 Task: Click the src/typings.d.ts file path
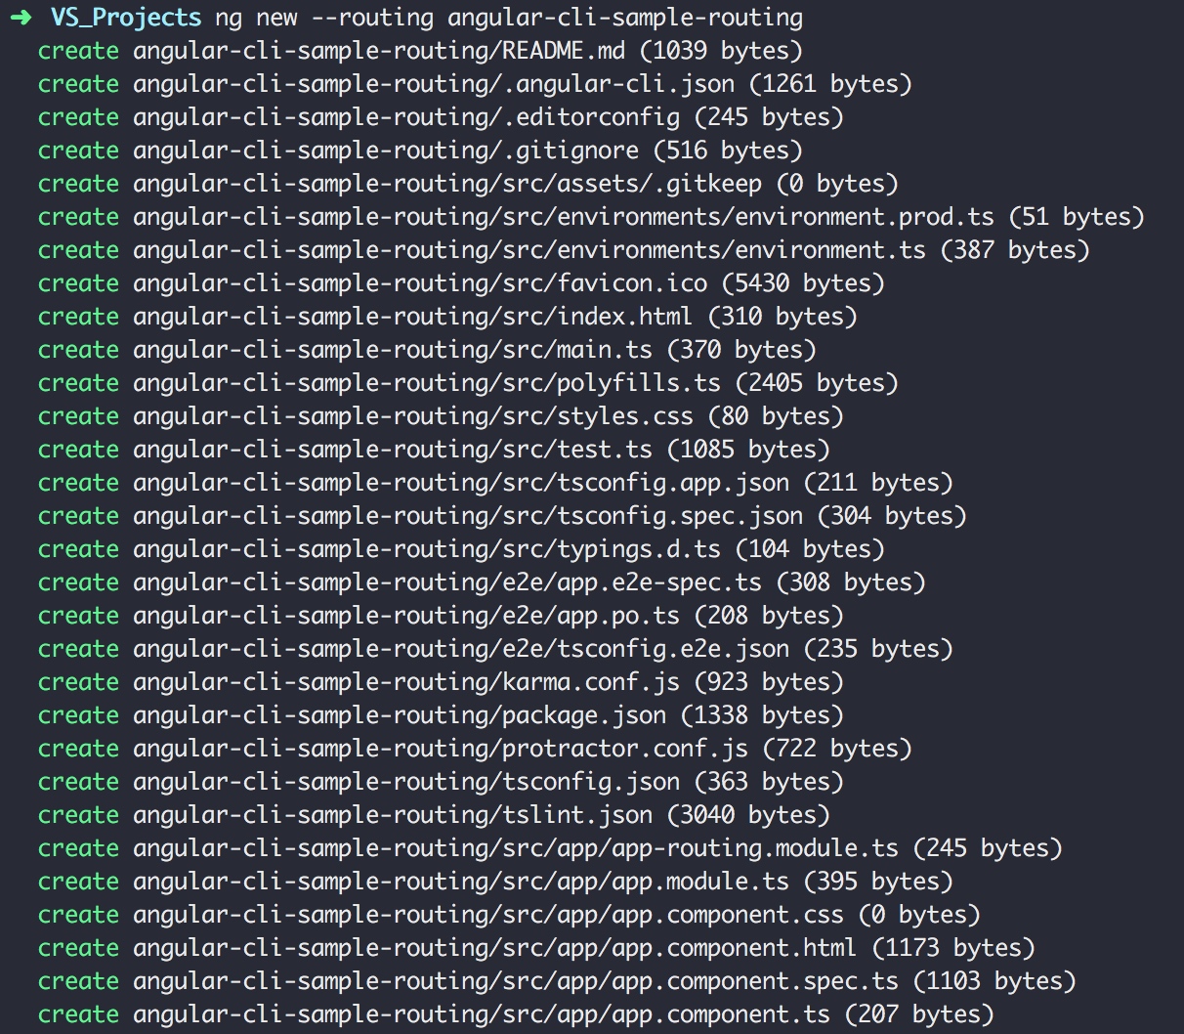(427, 549)
